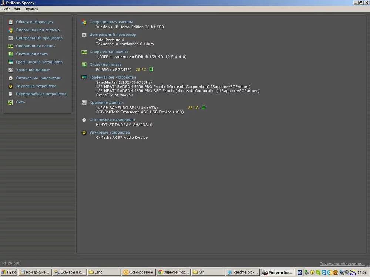Click the EN language indicator

pos(300,273)
